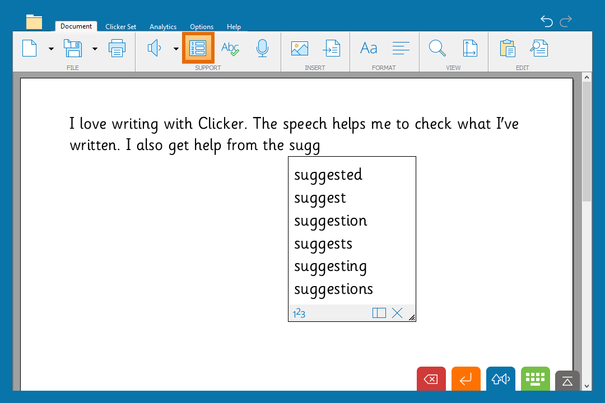Image resolution: width=605 pixels, height=403 pixels.
Task: Choose the word "suggestions" from predictor
Action: 333,289
